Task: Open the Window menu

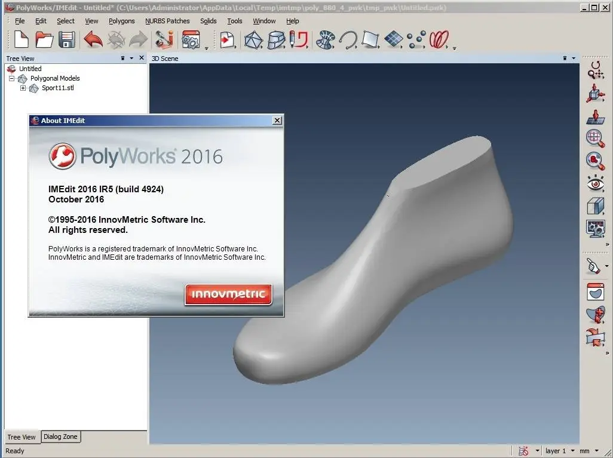Action: 264,21
